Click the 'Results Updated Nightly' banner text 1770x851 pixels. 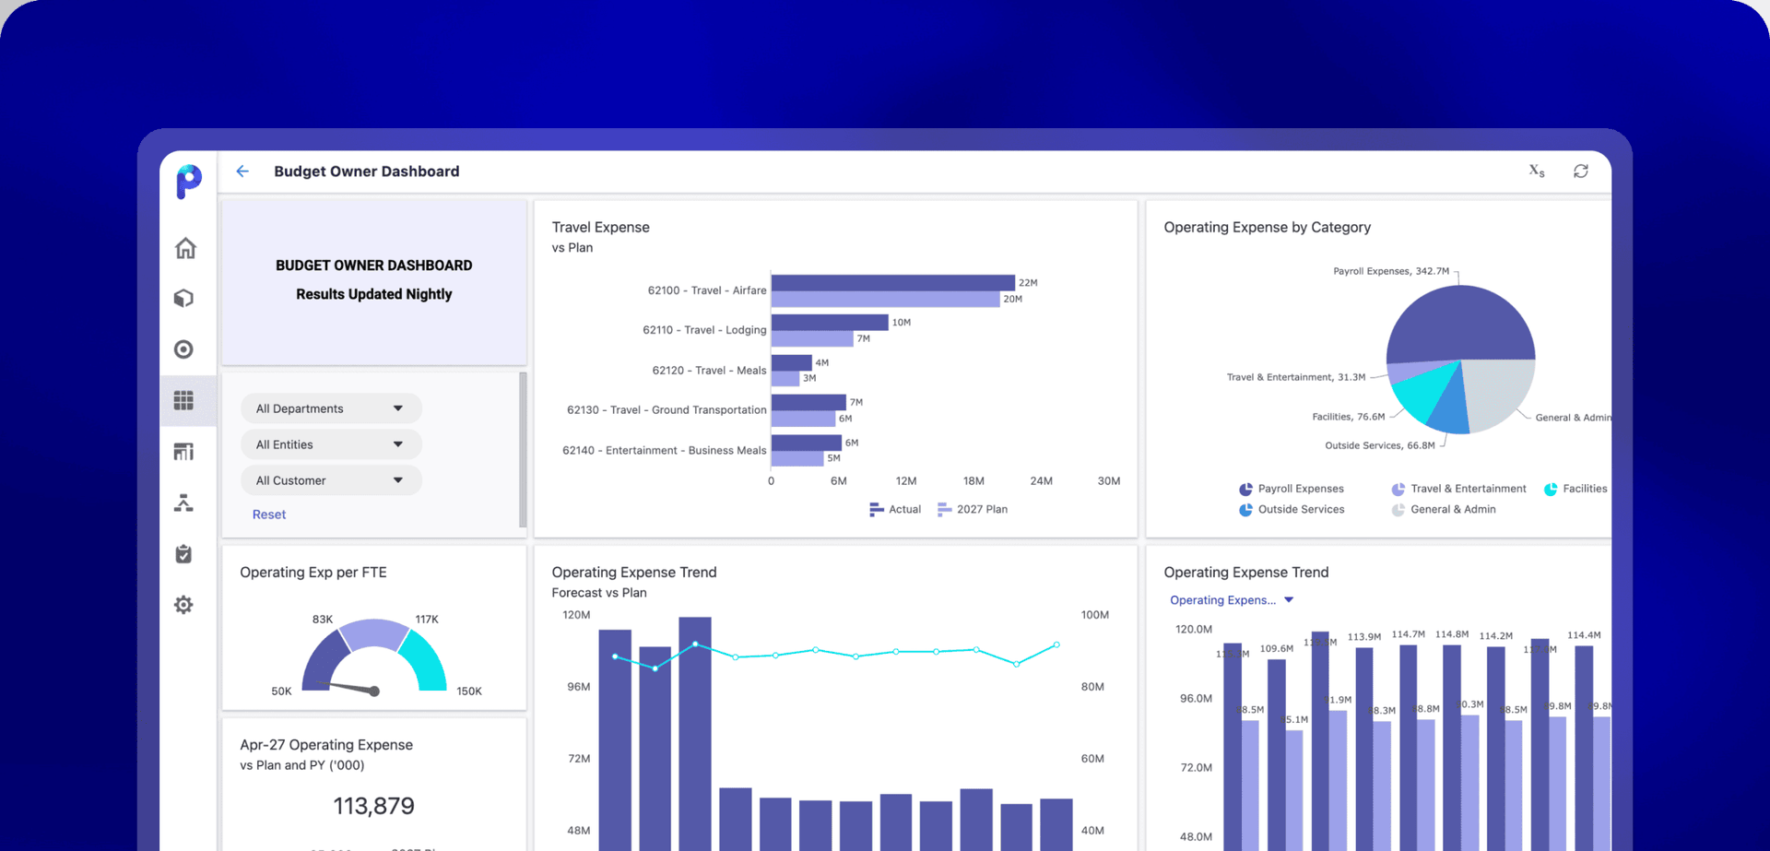pyautogui.click(x=374, y=294)
